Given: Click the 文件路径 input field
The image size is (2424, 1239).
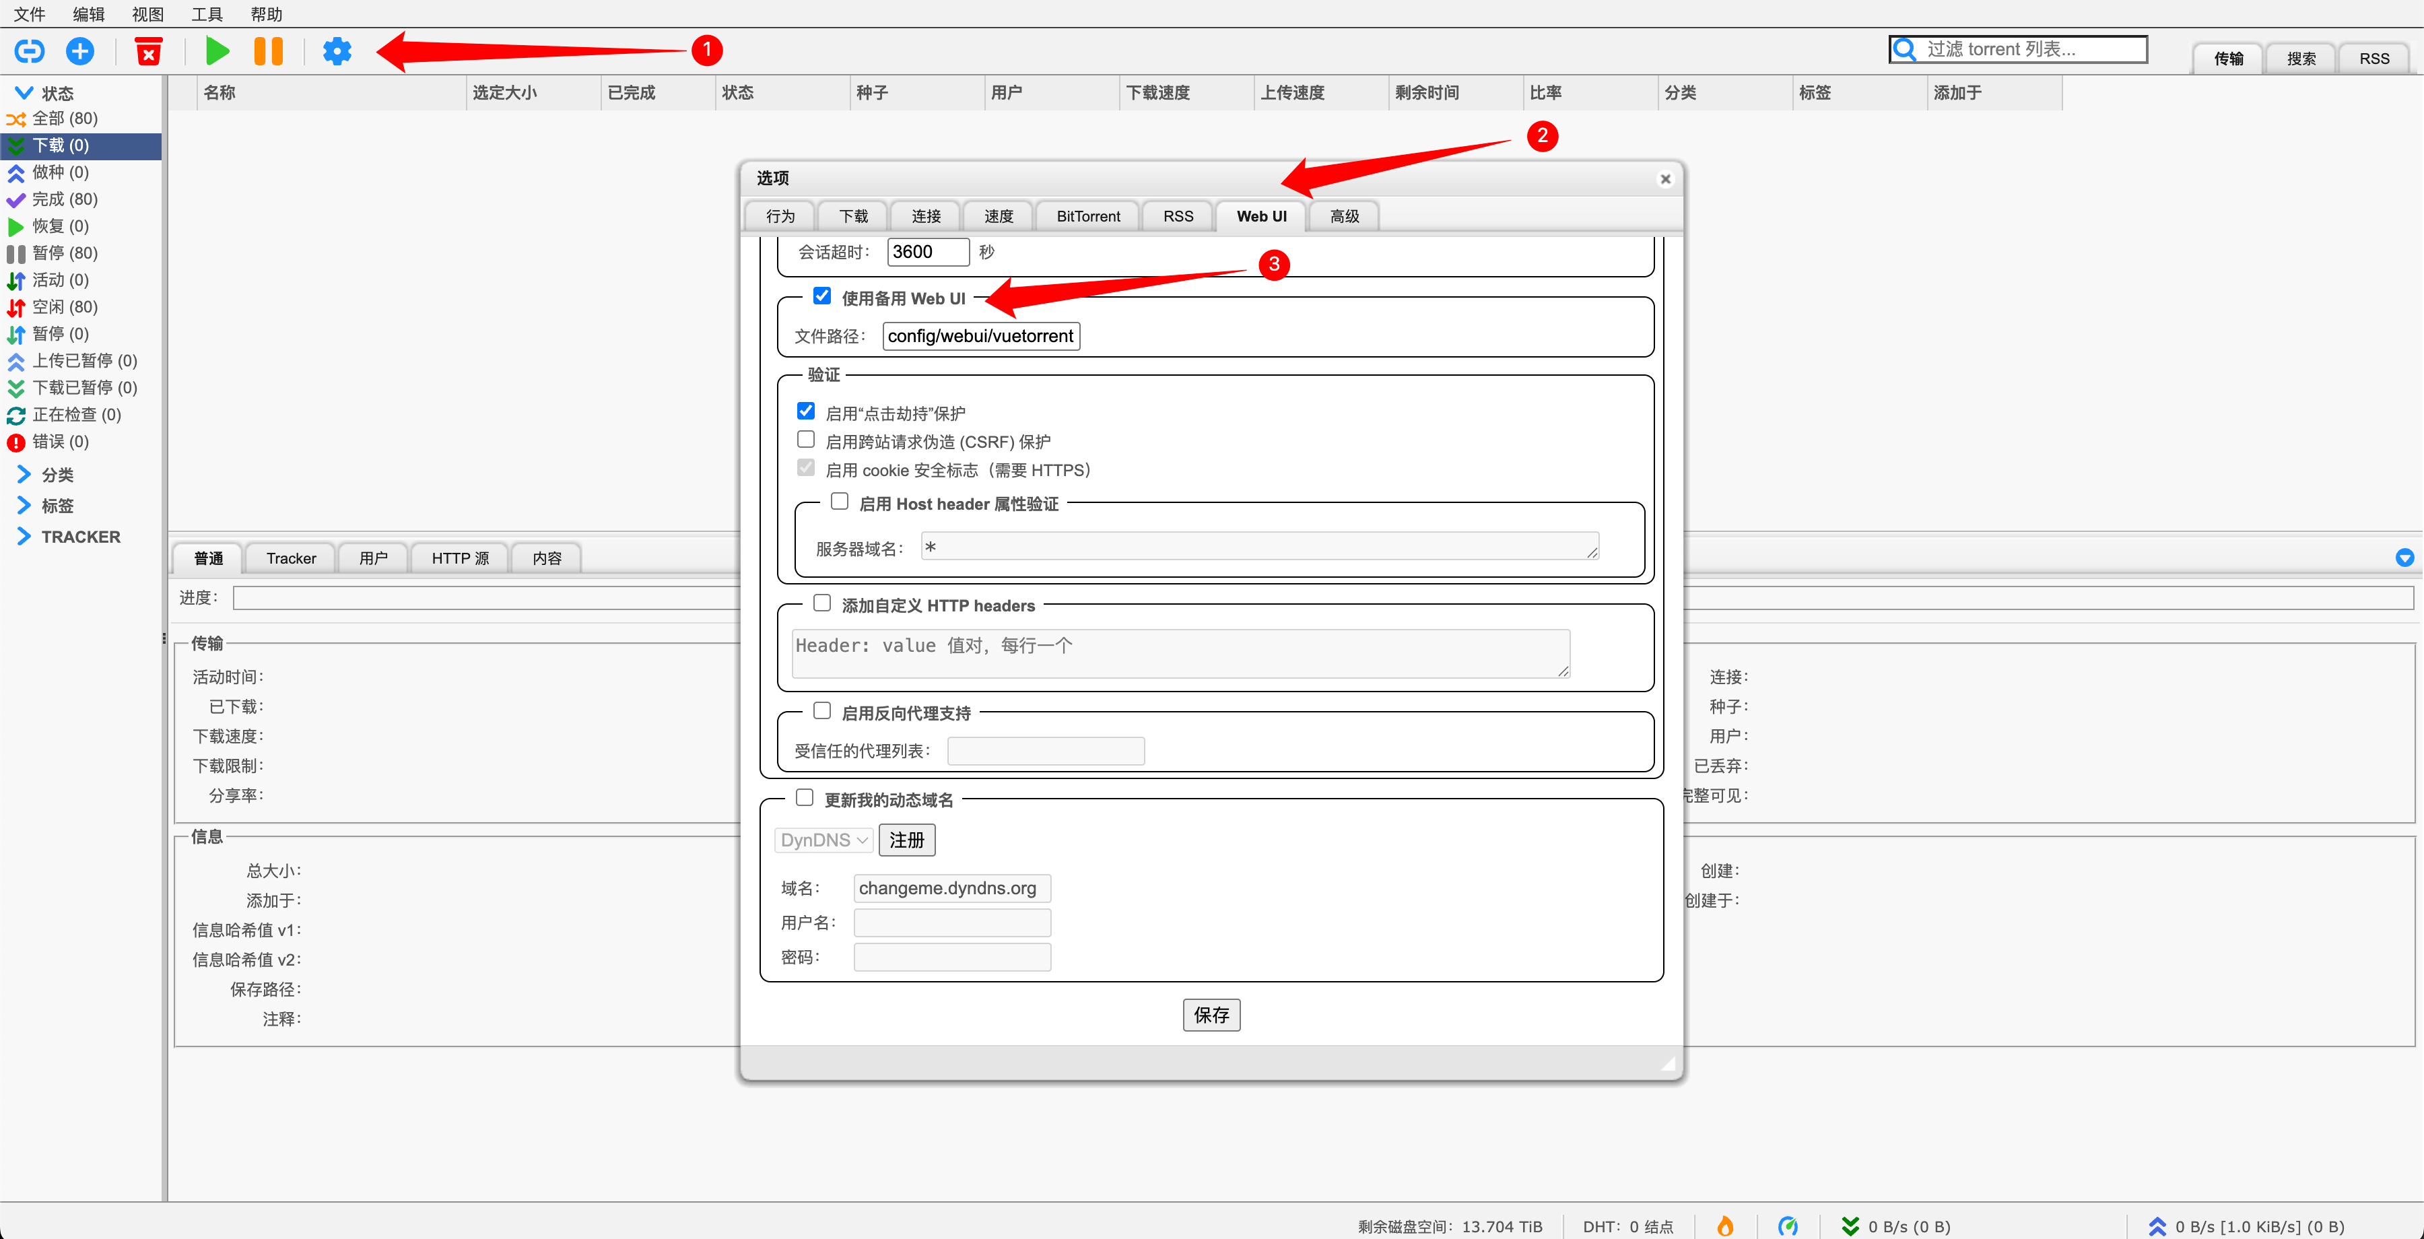Looking at the screenshot, I should point(980,336).
